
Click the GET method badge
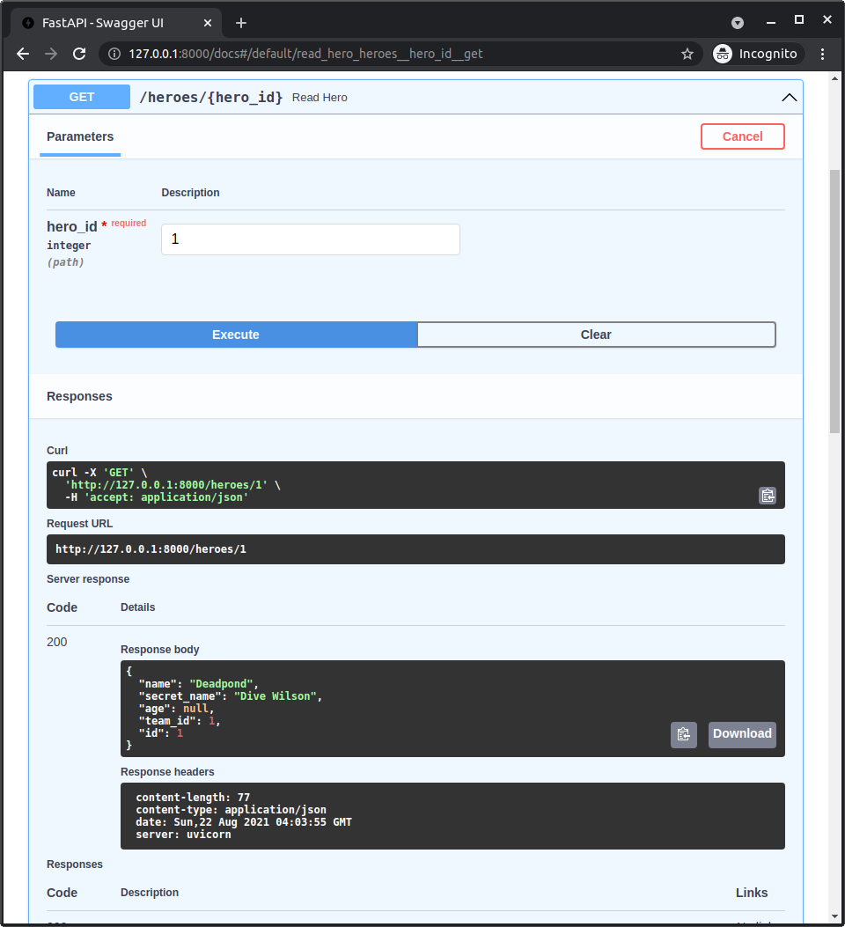tap(81, 97)
